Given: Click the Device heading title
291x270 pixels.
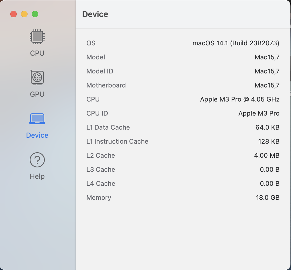Looking at the screenshot, I should pos(95,14).
